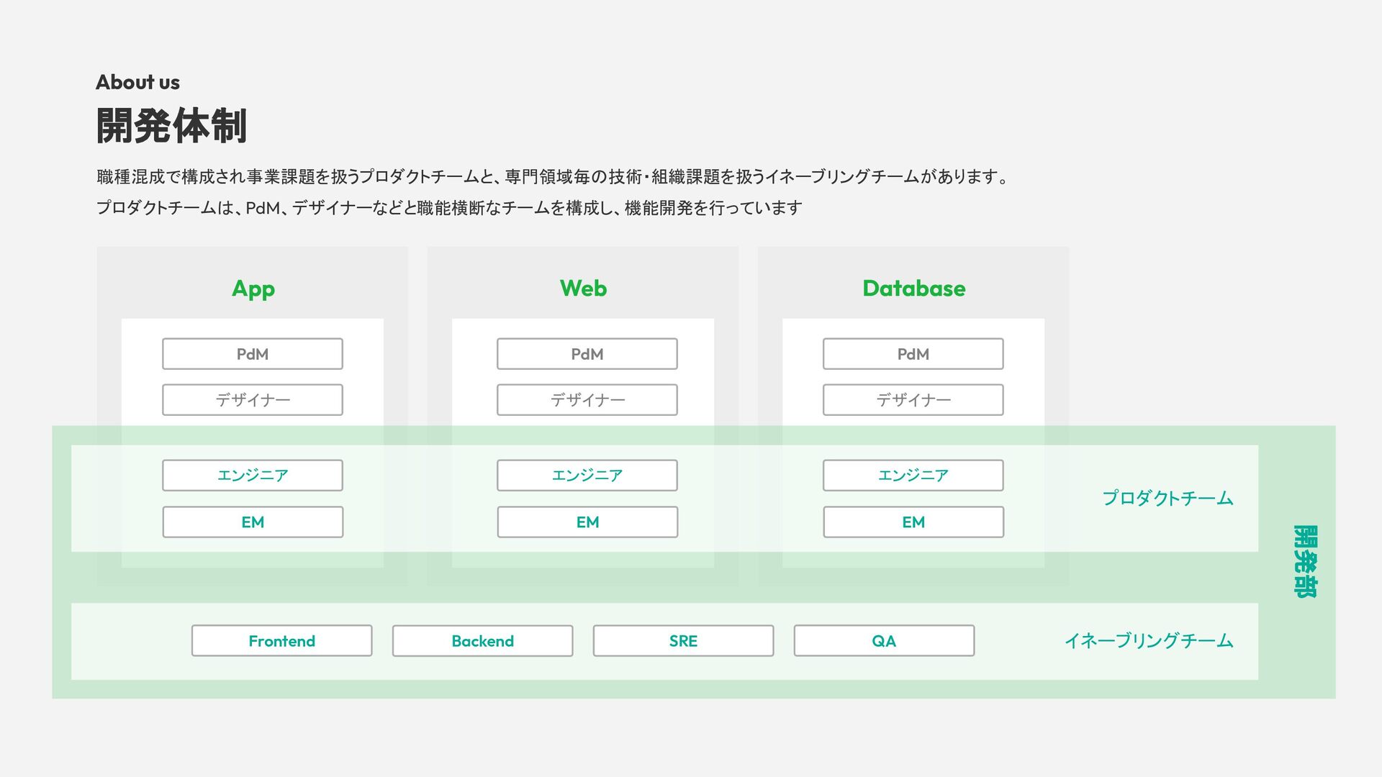Click the PdM box under App
This screenshot has height=777, width=1382.
(x=252, y=354)
